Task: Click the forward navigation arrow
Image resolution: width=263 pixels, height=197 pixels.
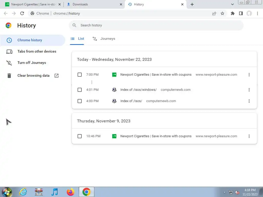Action: (x=14, y=13)
